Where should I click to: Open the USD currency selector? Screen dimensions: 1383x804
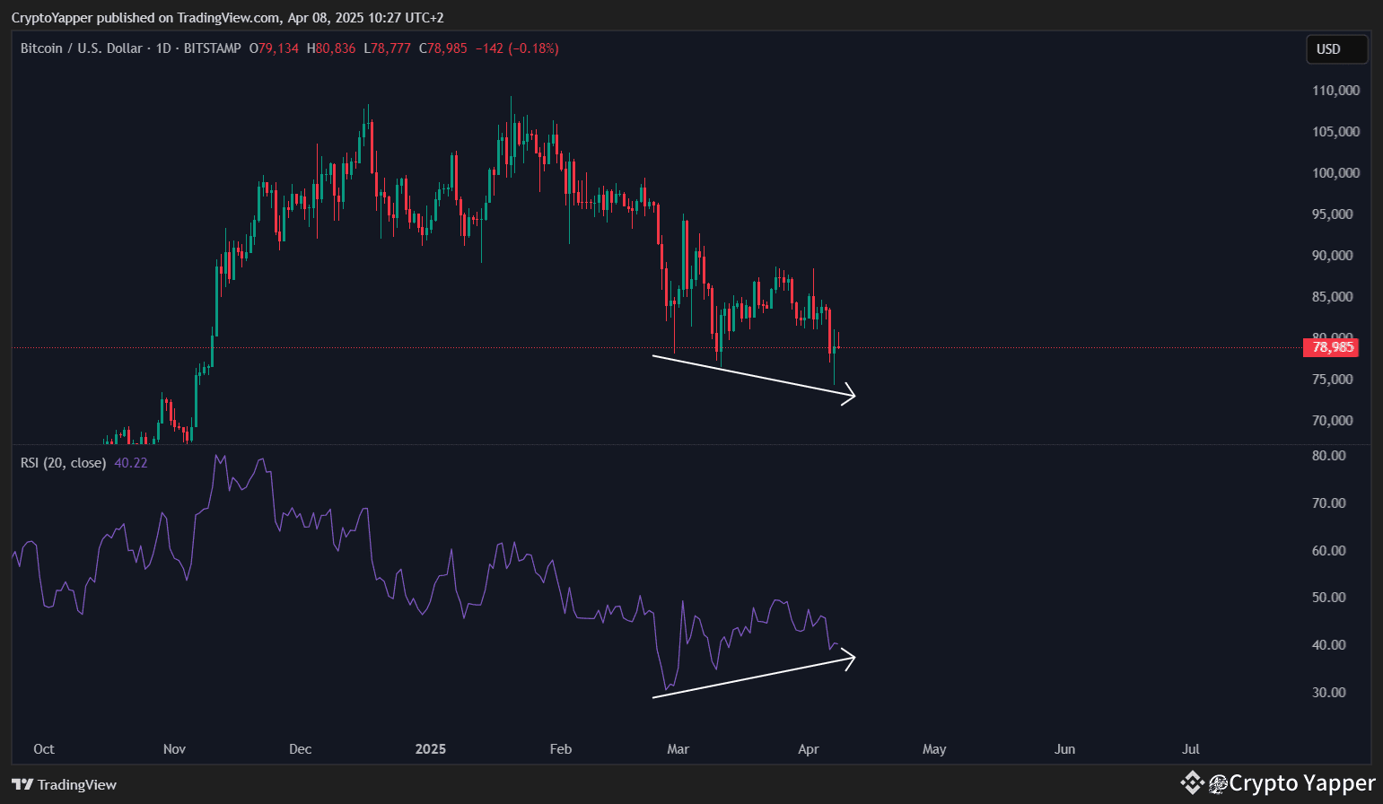click(1335, 49)
